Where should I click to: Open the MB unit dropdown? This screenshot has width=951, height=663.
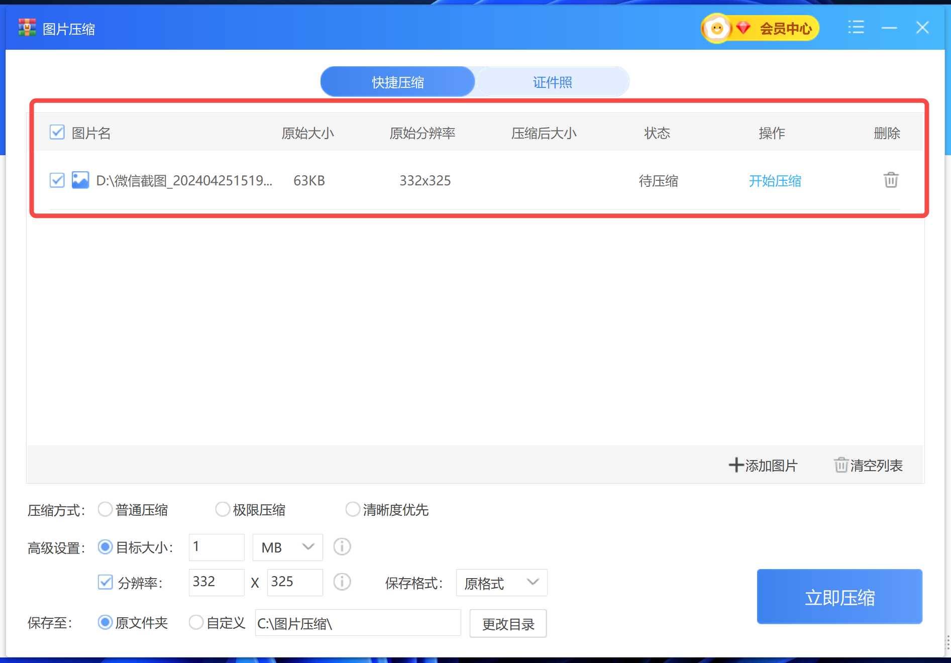click(288, 547)
